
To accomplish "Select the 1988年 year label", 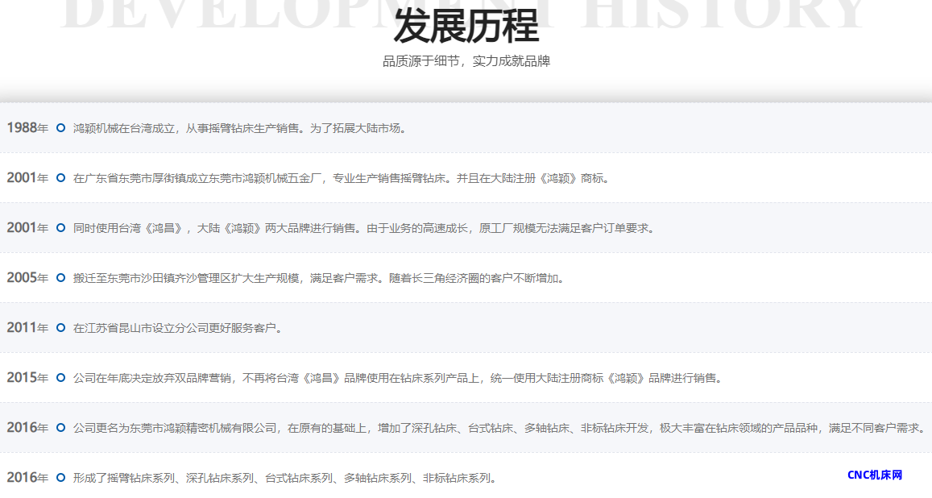I will tap(27, 128).
